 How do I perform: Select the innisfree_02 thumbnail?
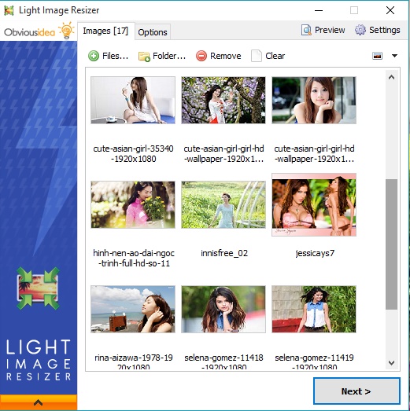pos(223,204)
